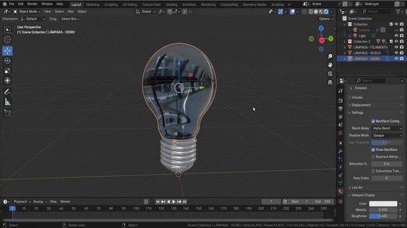Click the Y axis on navigation gizmo

click(x=331, y=39)
